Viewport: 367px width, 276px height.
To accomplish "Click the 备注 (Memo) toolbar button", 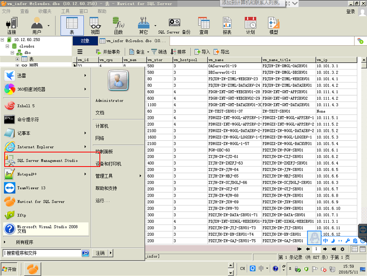I will tap(137, 52).
